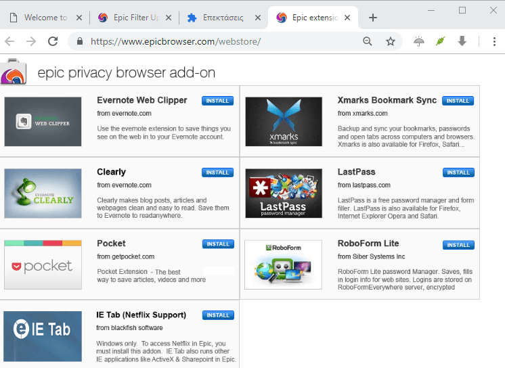Install IE Tab (Netflix Support)
Viewport: 505px width, 368px height.
[218, 315]
